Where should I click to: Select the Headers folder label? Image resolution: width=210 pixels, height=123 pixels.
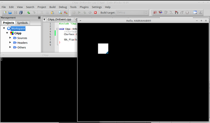(x=22, y=43)
